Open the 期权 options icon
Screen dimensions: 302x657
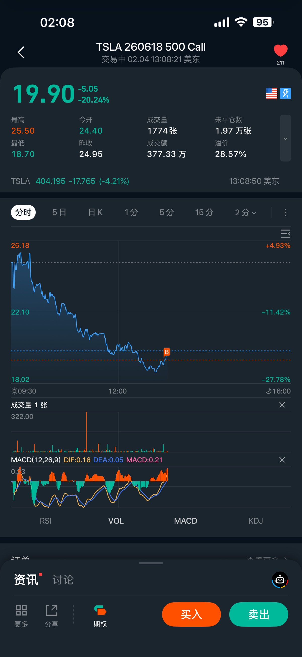tap(100, 611)
